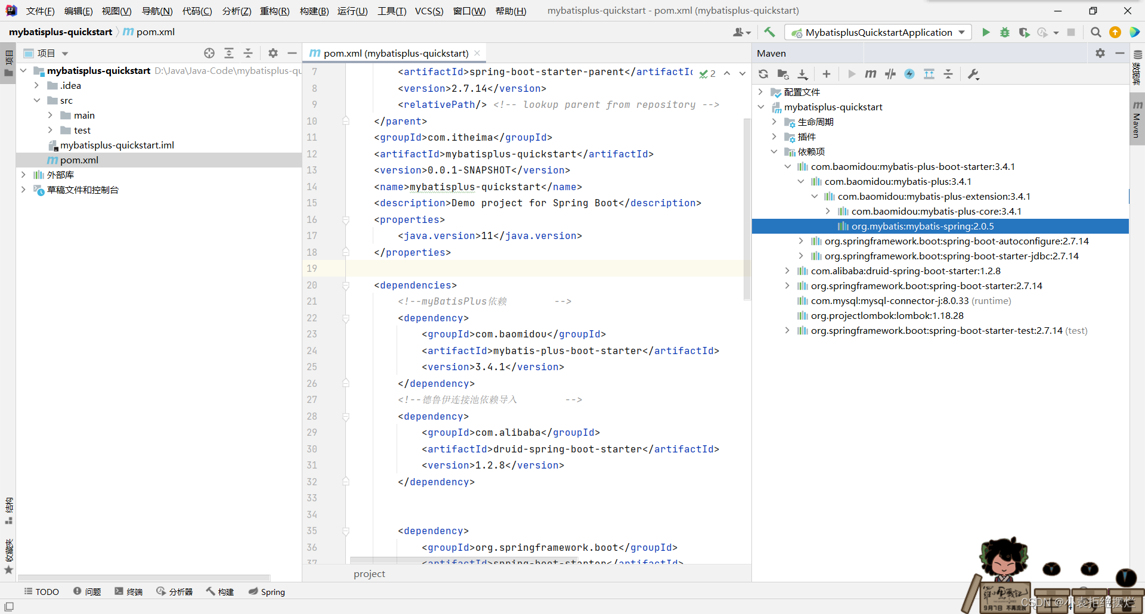The height and width of the screenshot is (614, 1145).
Task: Open the Spring tool window
Action: coord(267,591)
